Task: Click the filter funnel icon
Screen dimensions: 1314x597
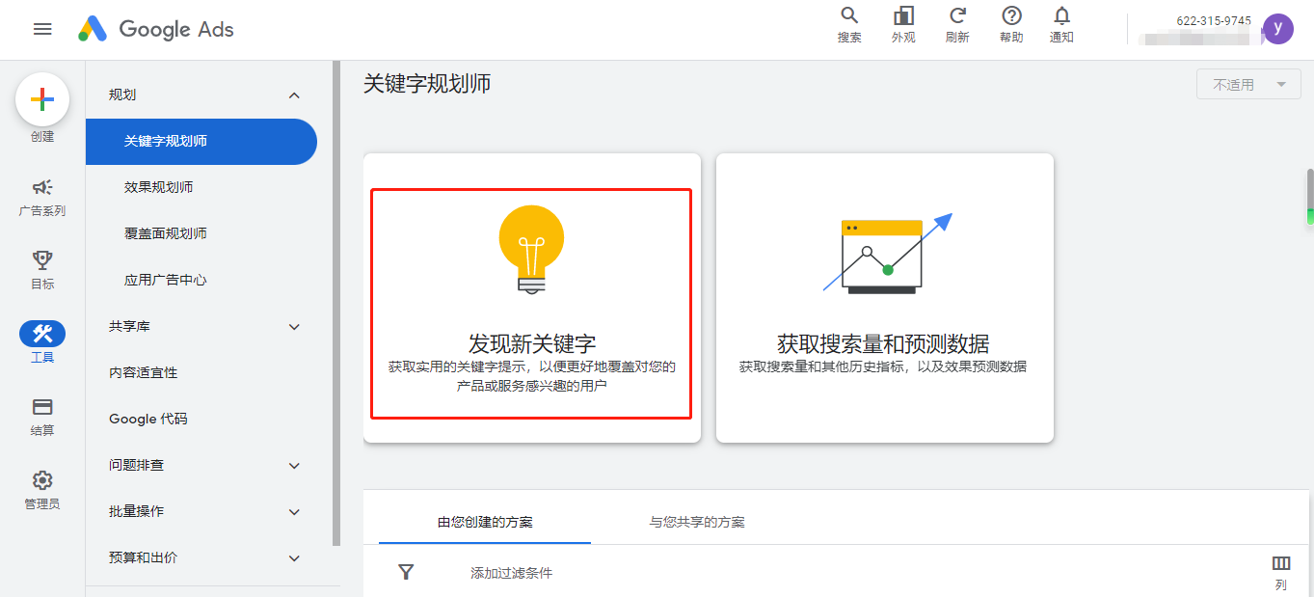Action: (406, 573)
